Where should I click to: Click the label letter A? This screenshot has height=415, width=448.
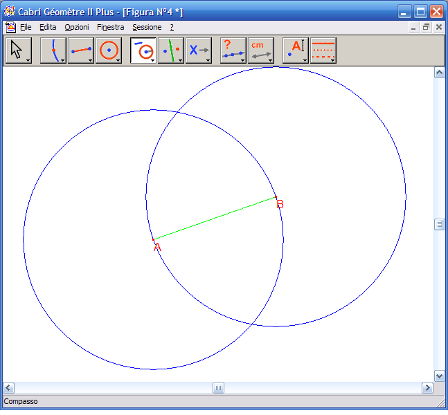(x=157, y=247)
